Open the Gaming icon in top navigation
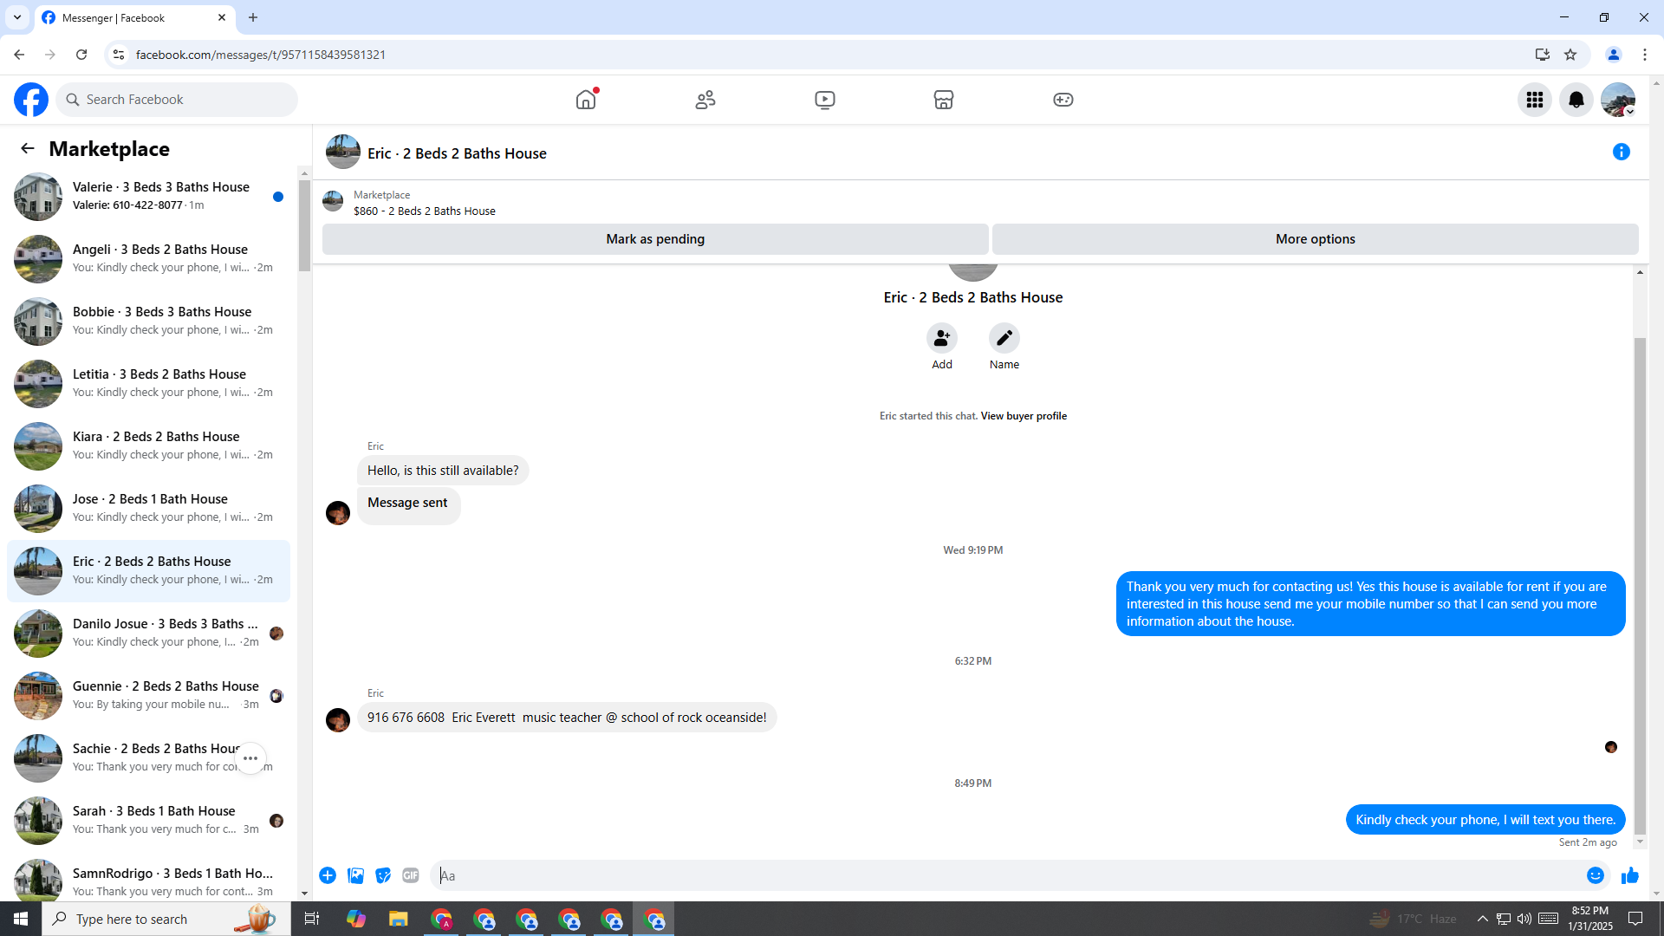 click(1063, 100)
